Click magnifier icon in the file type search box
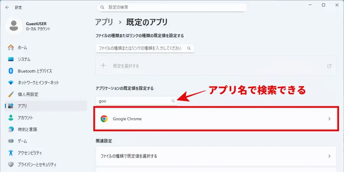The width and height of the screenshot is (344, 172). click(x=189, y=48)
